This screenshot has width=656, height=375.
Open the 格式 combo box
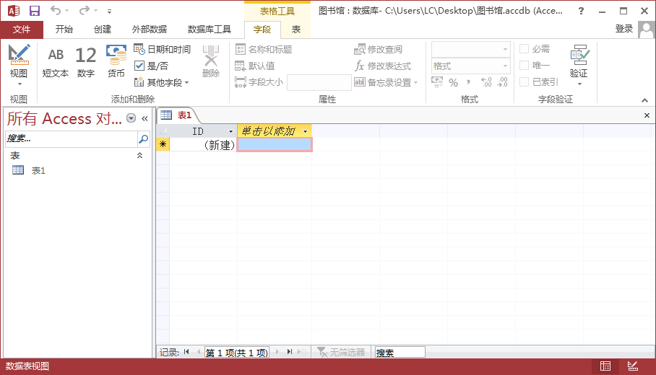tap(470, 66)
